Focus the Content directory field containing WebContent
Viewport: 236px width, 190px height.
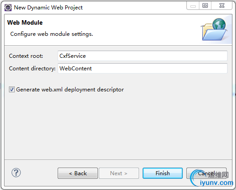(143, 69)
